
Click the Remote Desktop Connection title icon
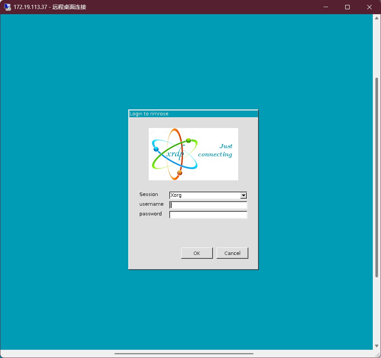tap(7, 7)
